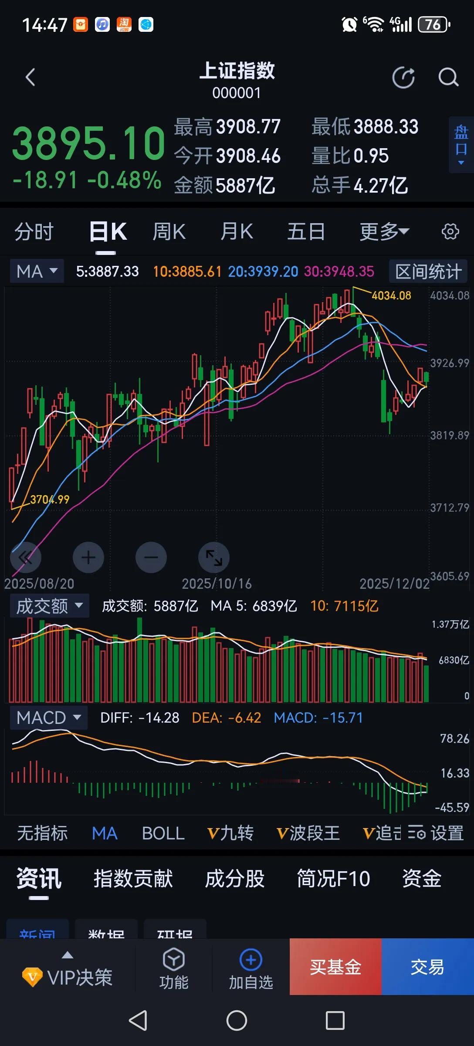Open VIP决策 diamond icon

[x=32, y=977]
